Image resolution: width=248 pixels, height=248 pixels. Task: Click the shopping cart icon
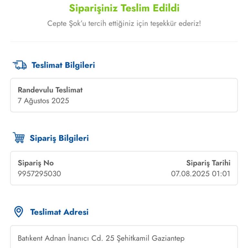point(19,138)
